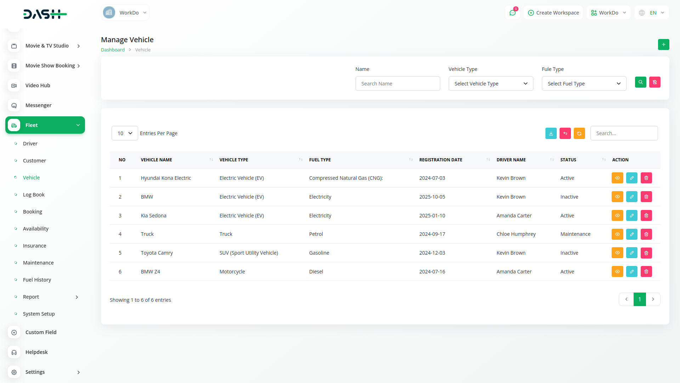Viewport: 680px width, 383px height.
Task: Click the red reset filter trash icon
Action: coord(654,82)
